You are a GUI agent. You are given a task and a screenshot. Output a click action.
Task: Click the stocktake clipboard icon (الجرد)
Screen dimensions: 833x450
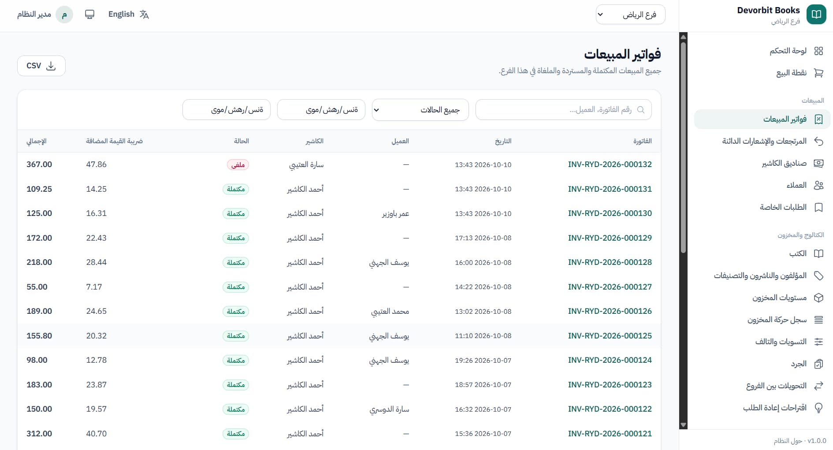[818, 364]
